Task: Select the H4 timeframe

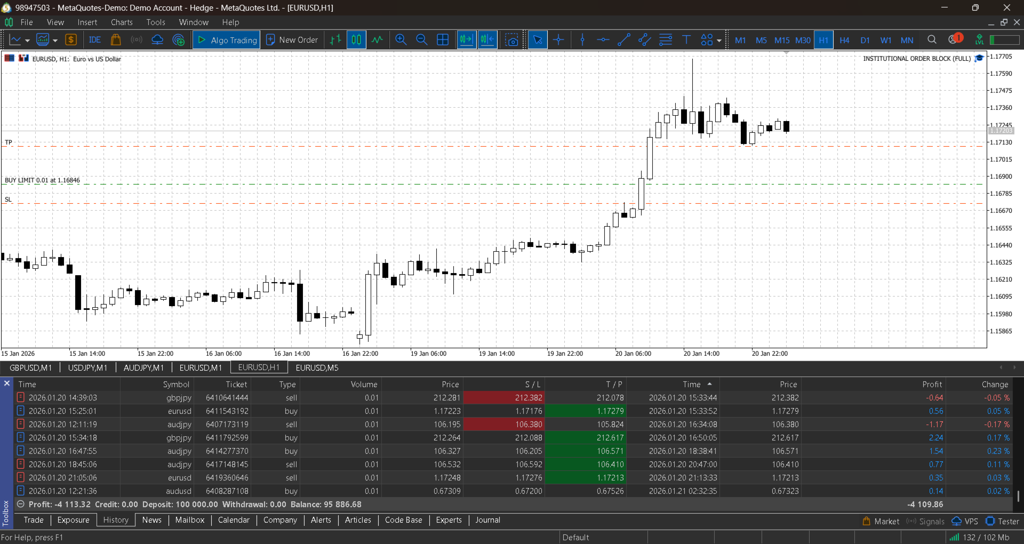Action: [844, 40]
